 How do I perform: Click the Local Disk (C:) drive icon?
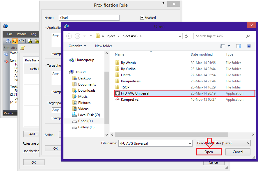[x=74, y=115]
